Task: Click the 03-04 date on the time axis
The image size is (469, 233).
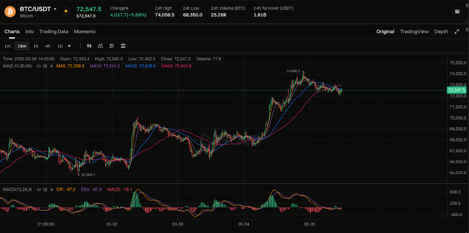Action: point(244,224)
